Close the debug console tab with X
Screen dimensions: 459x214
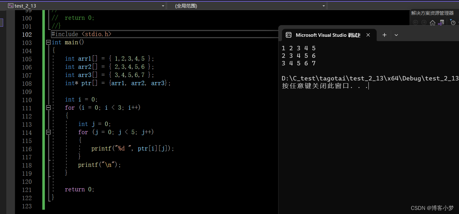368,35
